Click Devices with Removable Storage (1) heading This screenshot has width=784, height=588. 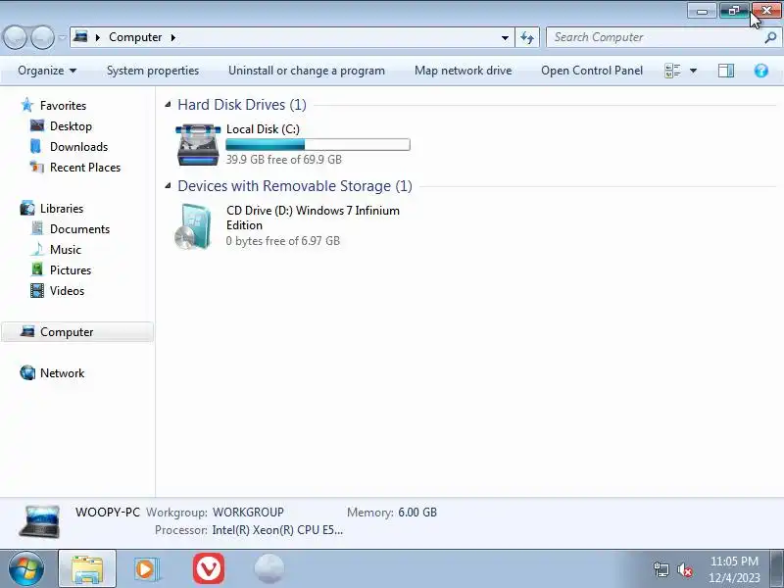(x=295, y=186)
